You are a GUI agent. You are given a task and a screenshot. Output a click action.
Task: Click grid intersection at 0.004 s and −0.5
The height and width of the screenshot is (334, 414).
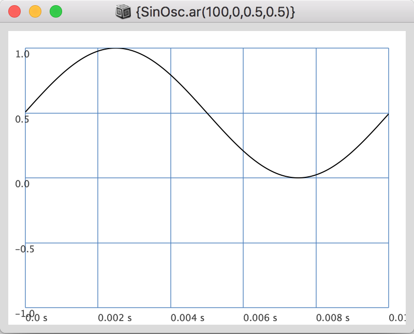pyautogui.click(x=171, y=243)
